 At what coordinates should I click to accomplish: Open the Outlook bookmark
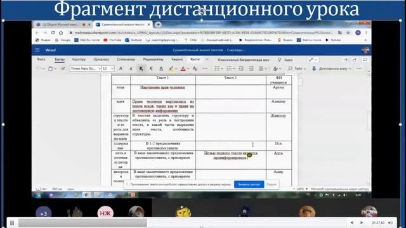(x=134, y=40)
